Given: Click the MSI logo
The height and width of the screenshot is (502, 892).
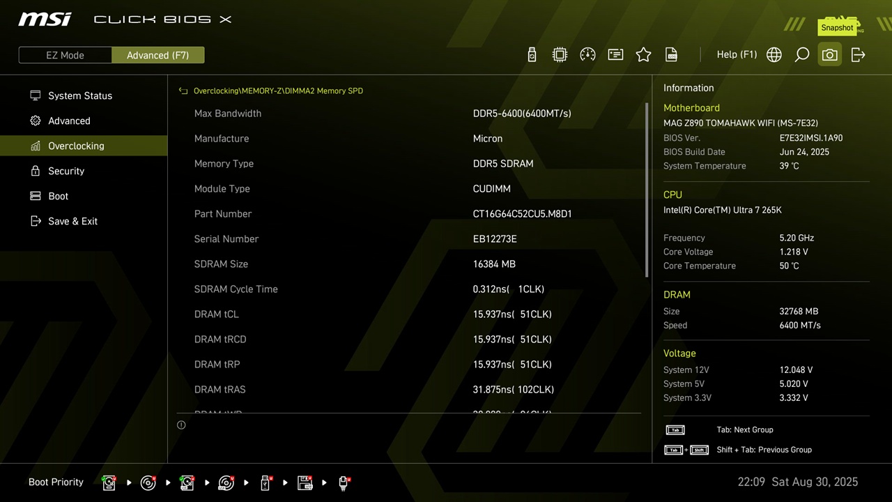Looking at the screenshot, I should pos(45,19).
